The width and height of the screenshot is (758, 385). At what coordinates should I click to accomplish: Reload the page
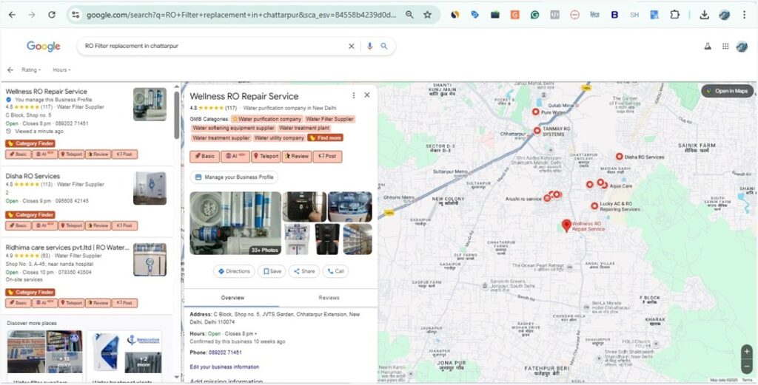coord(52,15)
